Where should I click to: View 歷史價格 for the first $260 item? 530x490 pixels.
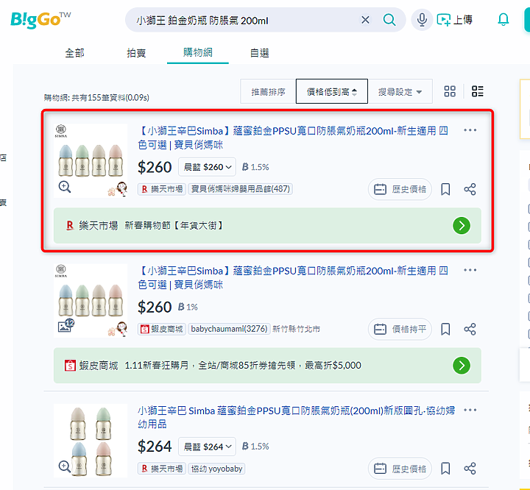(400, 189)
